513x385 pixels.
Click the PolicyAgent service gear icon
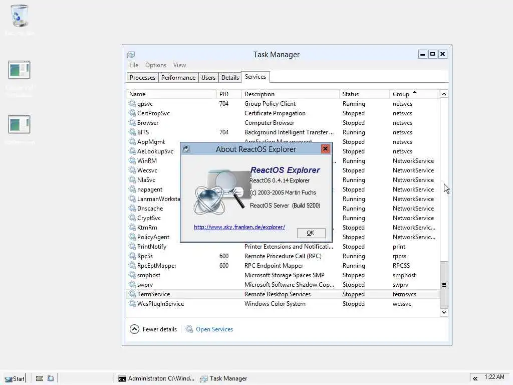[132, 237]
